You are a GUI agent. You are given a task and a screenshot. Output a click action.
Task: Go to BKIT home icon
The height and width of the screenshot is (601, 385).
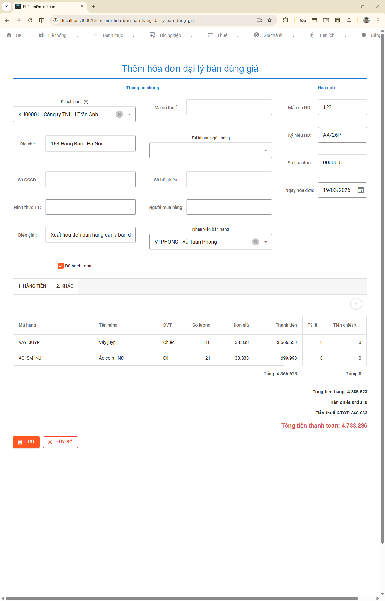coord(9,35)
